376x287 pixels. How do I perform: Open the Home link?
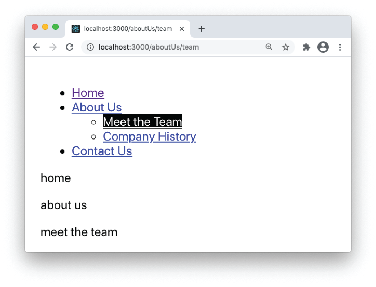tap(88, 93)
